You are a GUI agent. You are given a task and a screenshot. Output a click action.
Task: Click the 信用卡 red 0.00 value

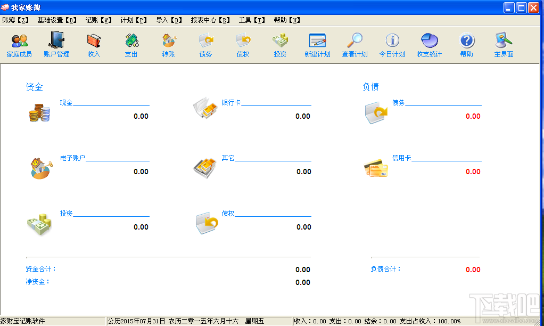(x=473, y=172)
